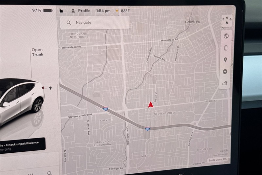Tap the S Tantau Ave label
The image size is (262, 175).
click(88, 127)
